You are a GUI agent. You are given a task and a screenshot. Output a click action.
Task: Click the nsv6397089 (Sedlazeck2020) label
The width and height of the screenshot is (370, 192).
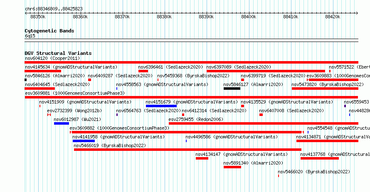tap(239, 67)
